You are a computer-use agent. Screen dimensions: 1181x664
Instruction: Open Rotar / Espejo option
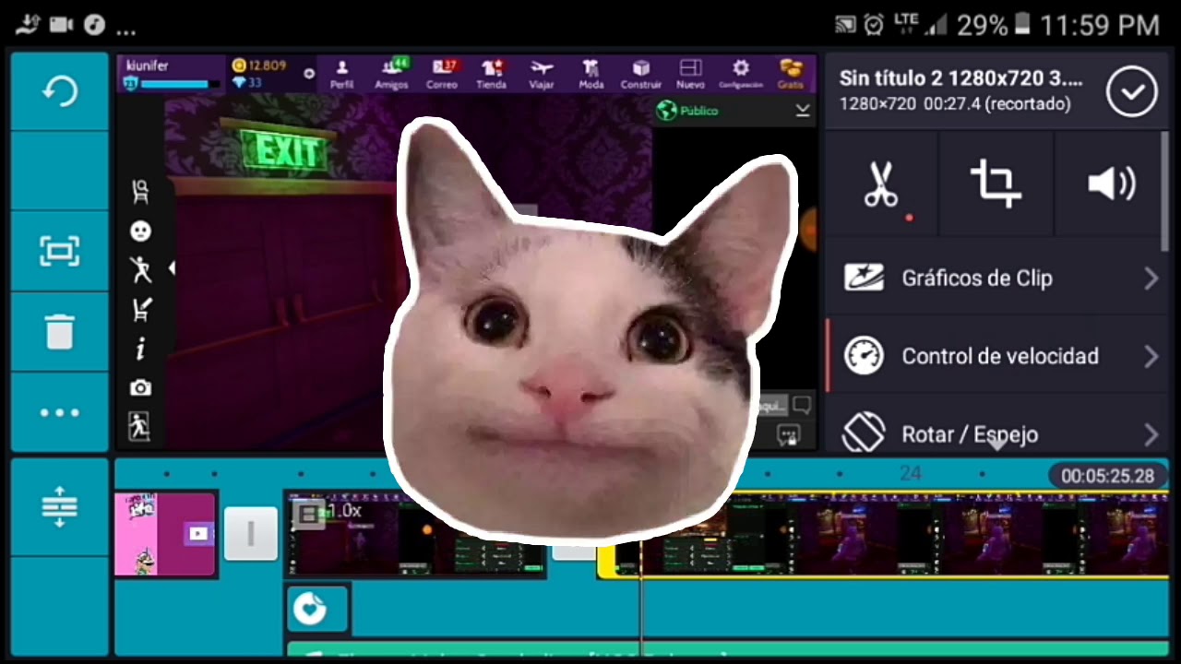click(995, 432)
